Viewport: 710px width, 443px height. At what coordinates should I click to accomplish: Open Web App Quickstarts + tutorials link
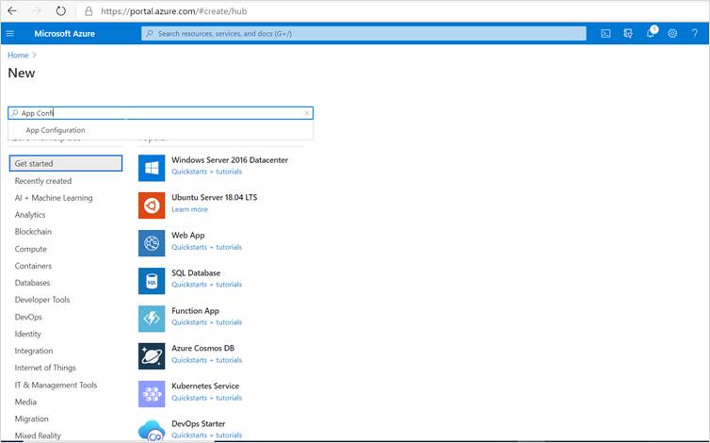206,247
